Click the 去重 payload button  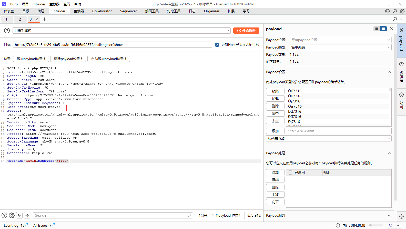pyautogui.click(x=275, y=121)
